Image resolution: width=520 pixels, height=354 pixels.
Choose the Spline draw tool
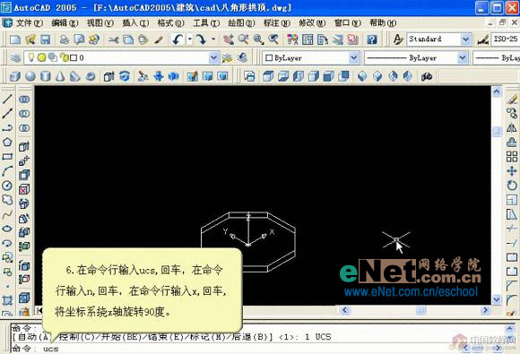7,214
